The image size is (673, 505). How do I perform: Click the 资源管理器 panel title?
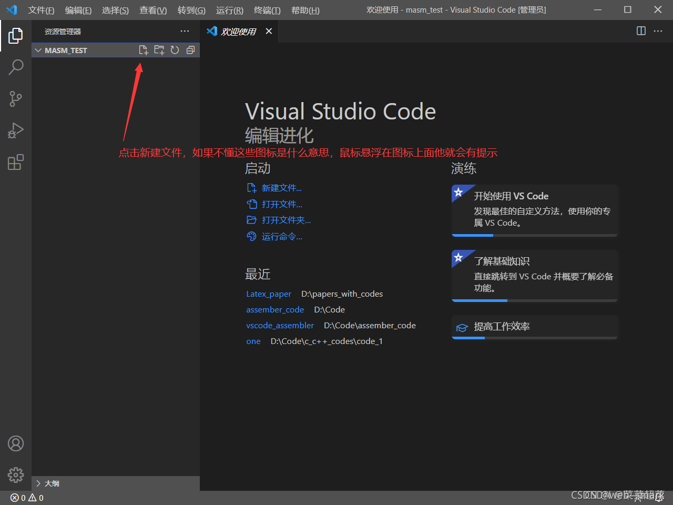coord(63,32)
